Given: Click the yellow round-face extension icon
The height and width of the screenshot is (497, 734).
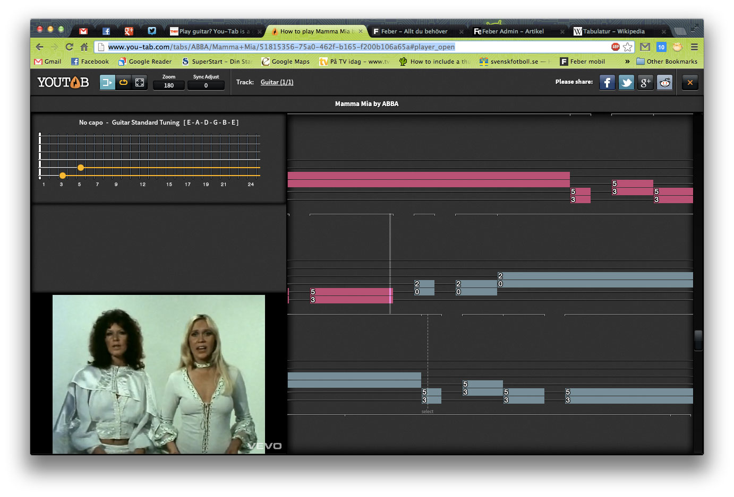Looking at the screenshot, I should tap(677, 47).
